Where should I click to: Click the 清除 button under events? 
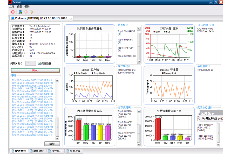(52, 144)
